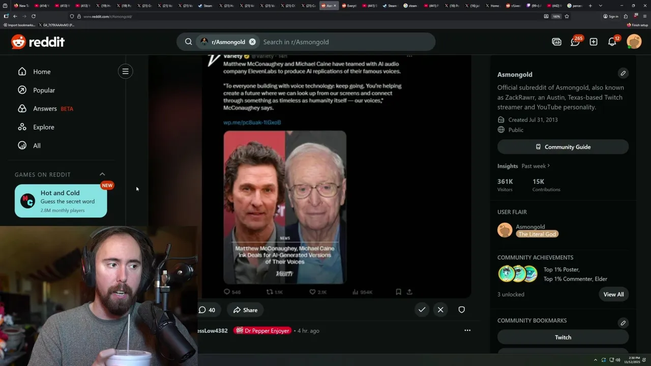
Task: Open the Hot and Cold game card
Action: [61, 201]
